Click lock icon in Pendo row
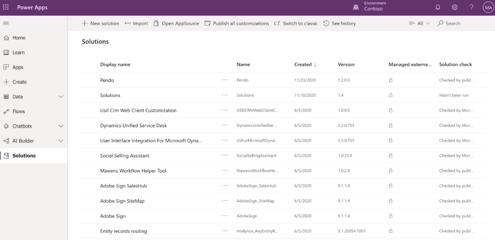 (390, 80)
